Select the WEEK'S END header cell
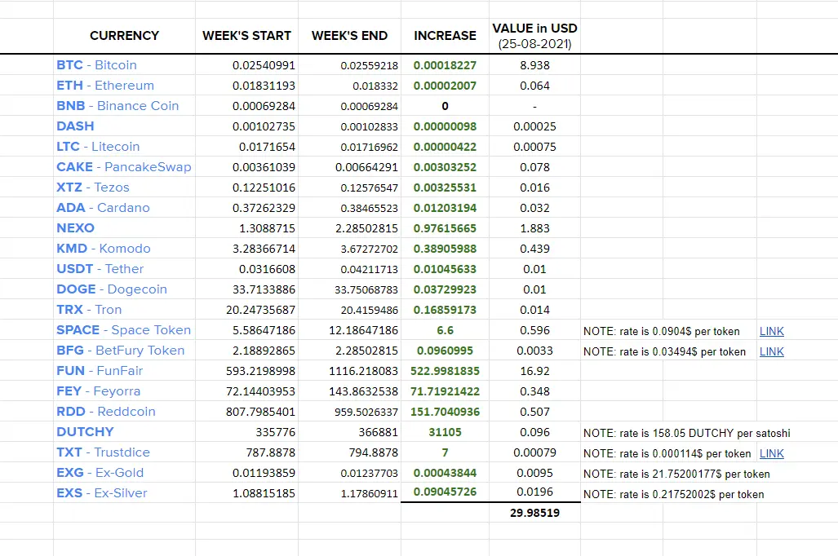This screenshot has height=556, width=838. tap(349, 36)
